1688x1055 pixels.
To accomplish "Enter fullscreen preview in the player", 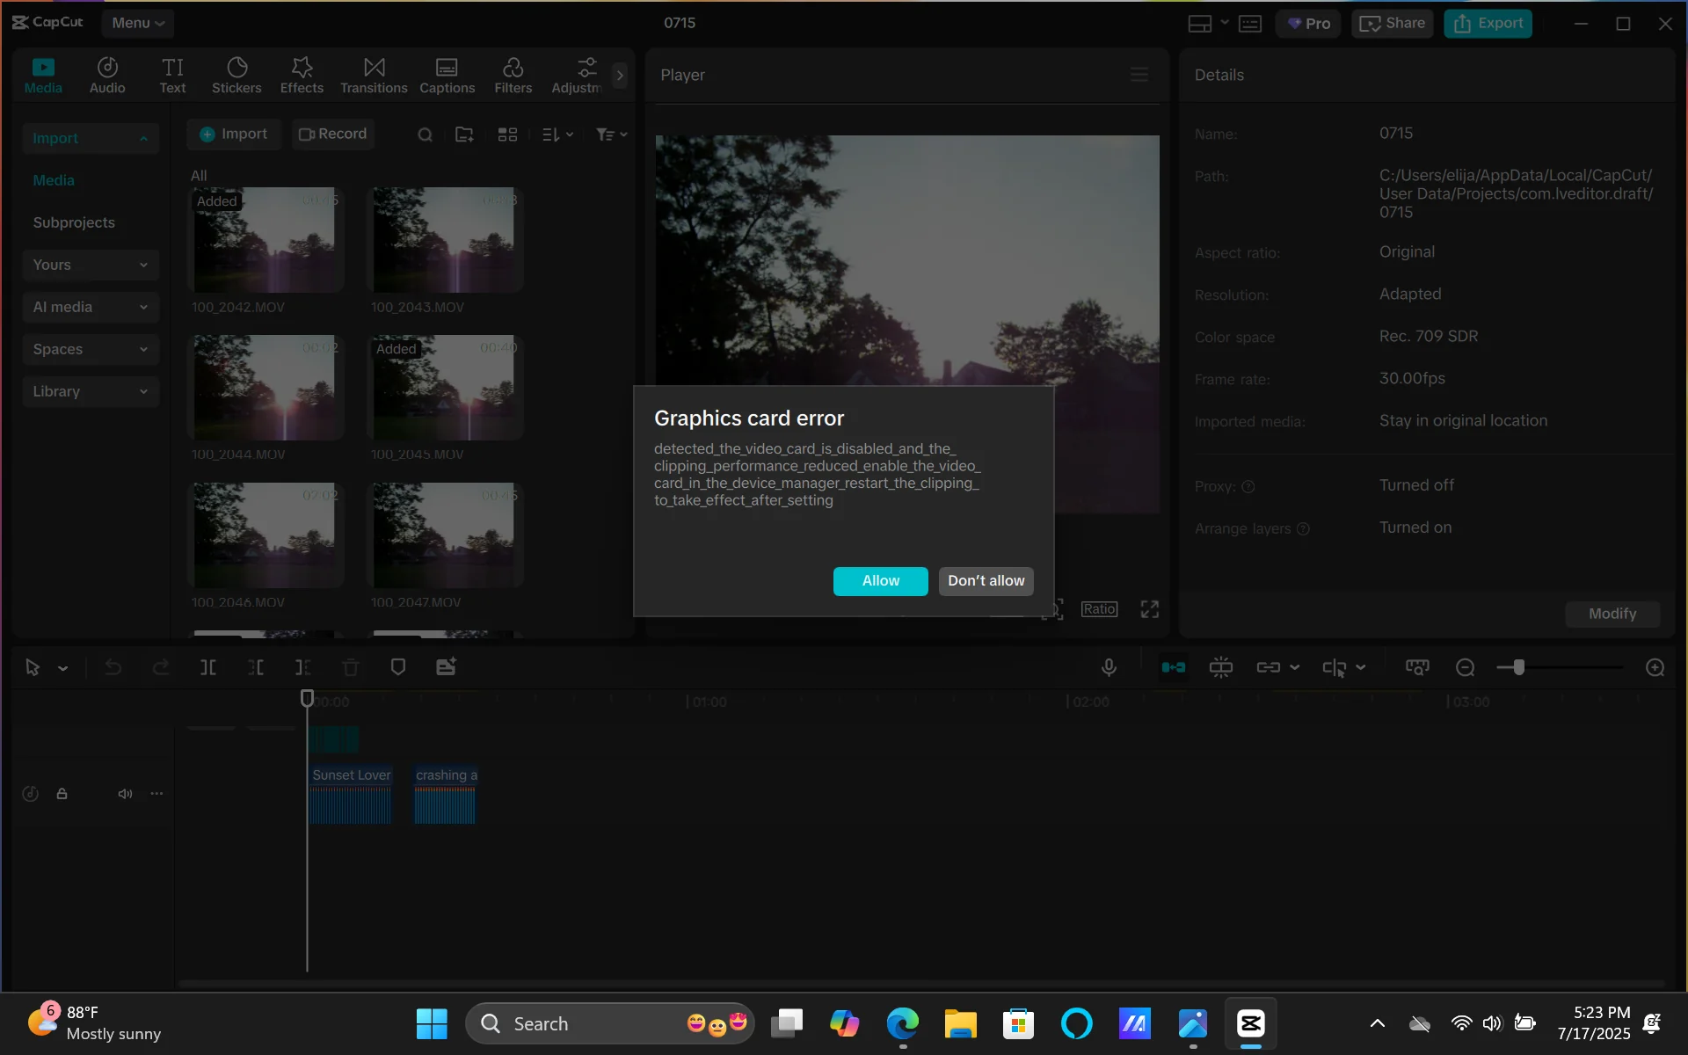I will [1149, 609].
